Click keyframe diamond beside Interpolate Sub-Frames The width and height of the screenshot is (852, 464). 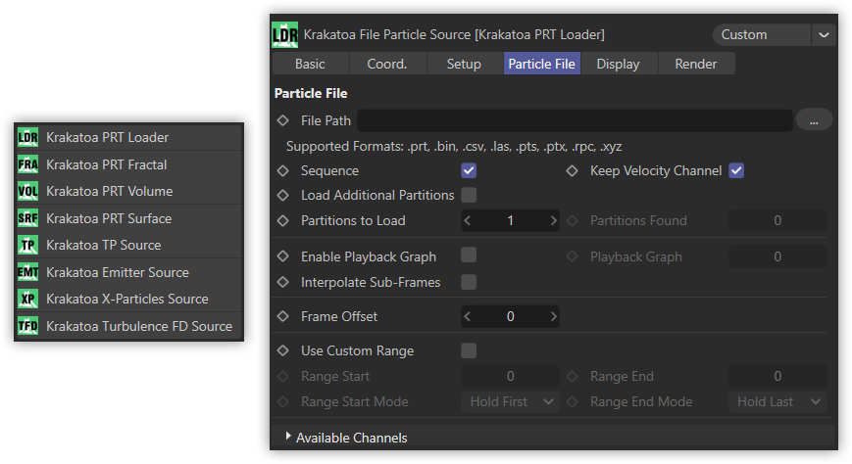(283, 282)
